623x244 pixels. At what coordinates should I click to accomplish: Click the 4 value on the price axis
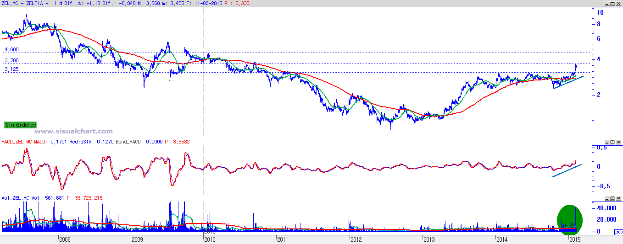[x=599, y=59]
